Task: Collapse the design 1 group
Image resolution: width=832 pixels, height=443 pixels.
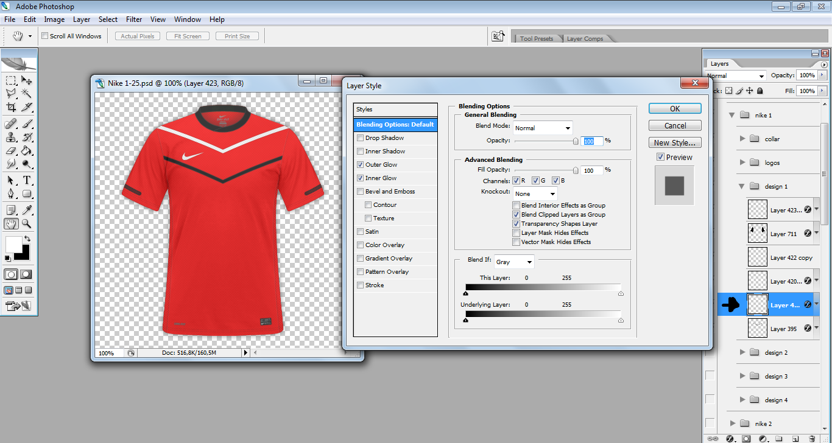Action: pyautogui.click(x=742, y=186)
